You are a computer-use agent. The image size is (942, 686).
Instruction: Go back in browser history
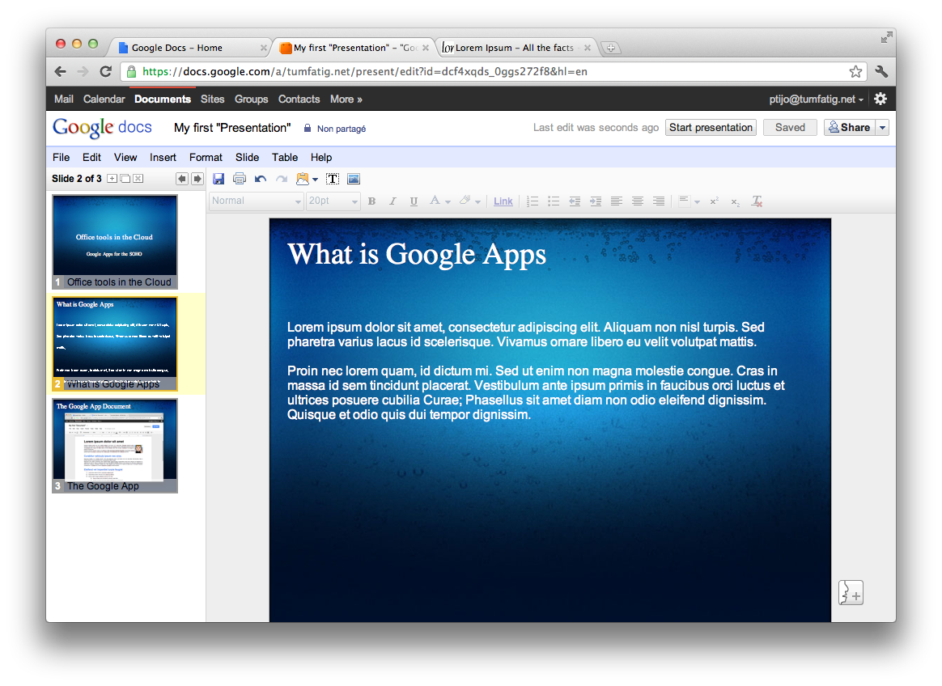[60, 71]
